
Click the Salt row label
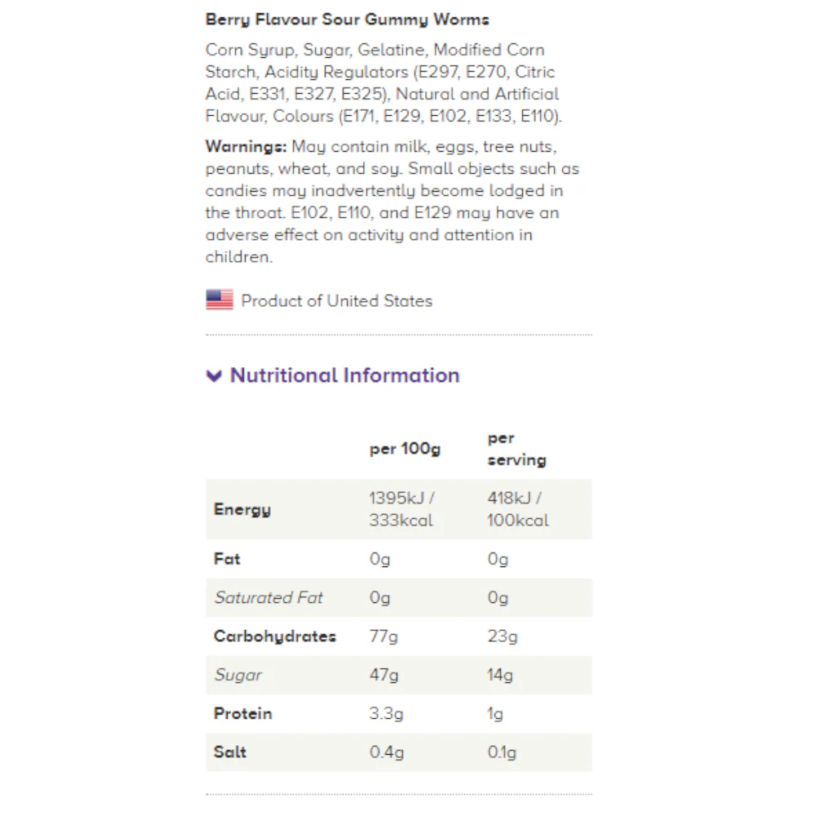click(229, 752)
